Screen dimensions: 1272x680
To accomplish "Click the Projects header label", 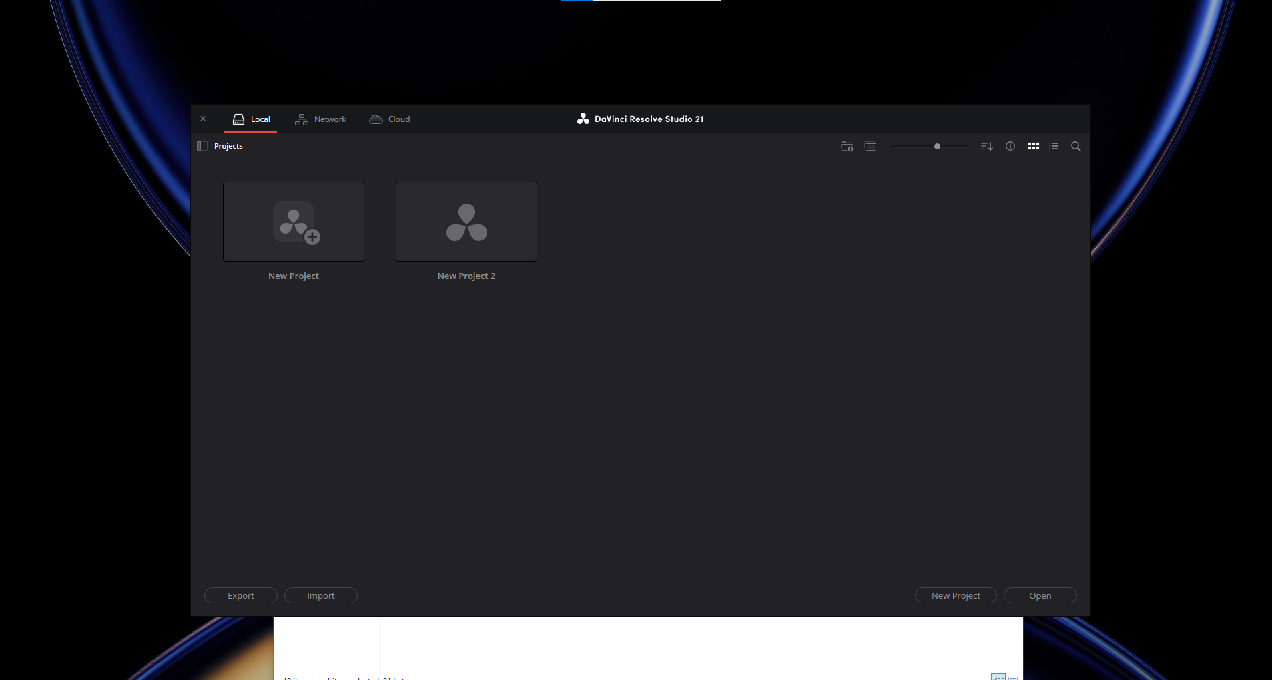I will (x=228, y=146).
